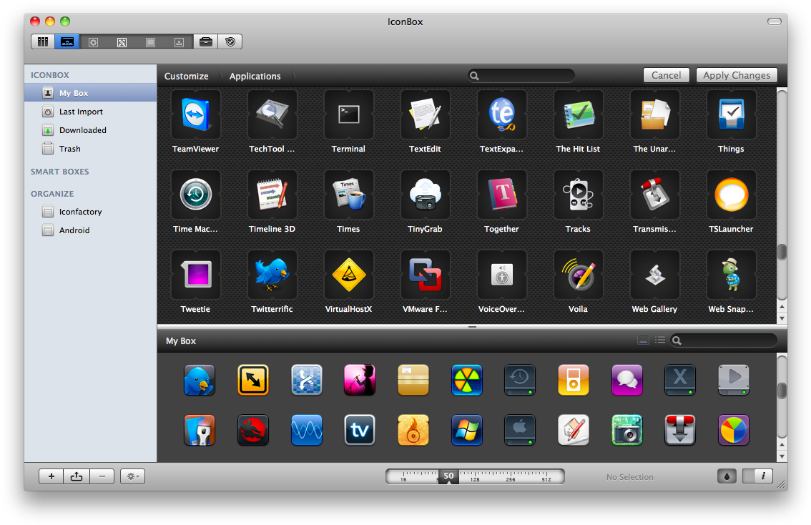The image size is (811, 525).
Task: Select the TextExpander app icon
Action: (x=502, y=114)
